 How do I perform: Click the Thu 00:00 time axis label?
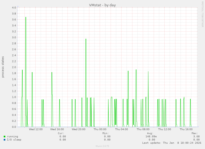point(100,129)
